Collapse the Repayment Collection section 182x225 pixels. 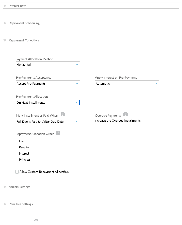4,40
